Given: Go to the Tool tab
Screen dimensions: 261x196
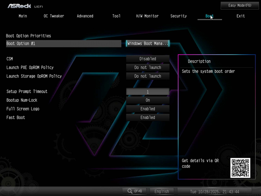Looking at the screenshot, I should click(x=116, y=16).
